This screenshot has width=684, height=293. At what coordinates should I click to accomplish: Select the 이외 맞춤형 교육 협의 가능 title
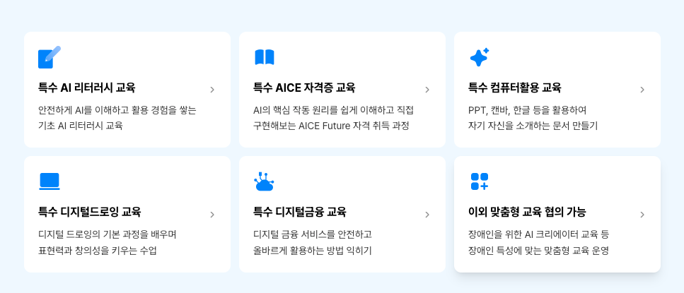coord(527,212)
